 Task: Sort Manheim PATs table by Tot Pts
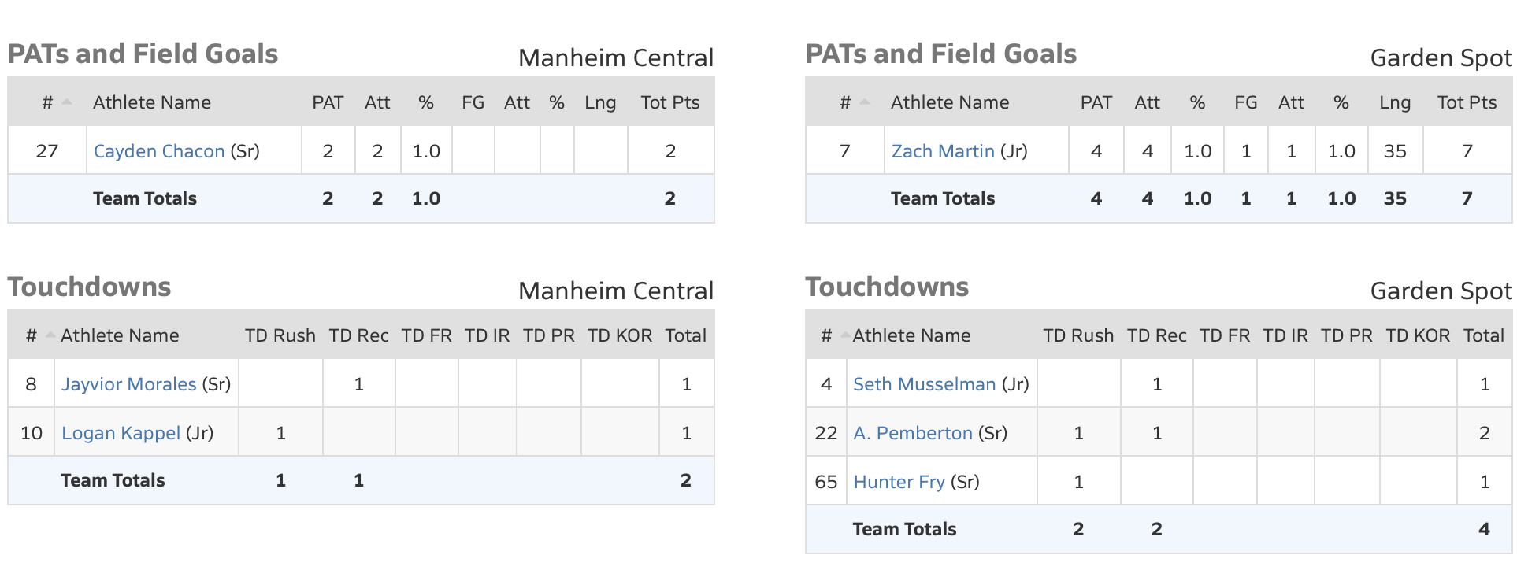click(x=669, y=102)
